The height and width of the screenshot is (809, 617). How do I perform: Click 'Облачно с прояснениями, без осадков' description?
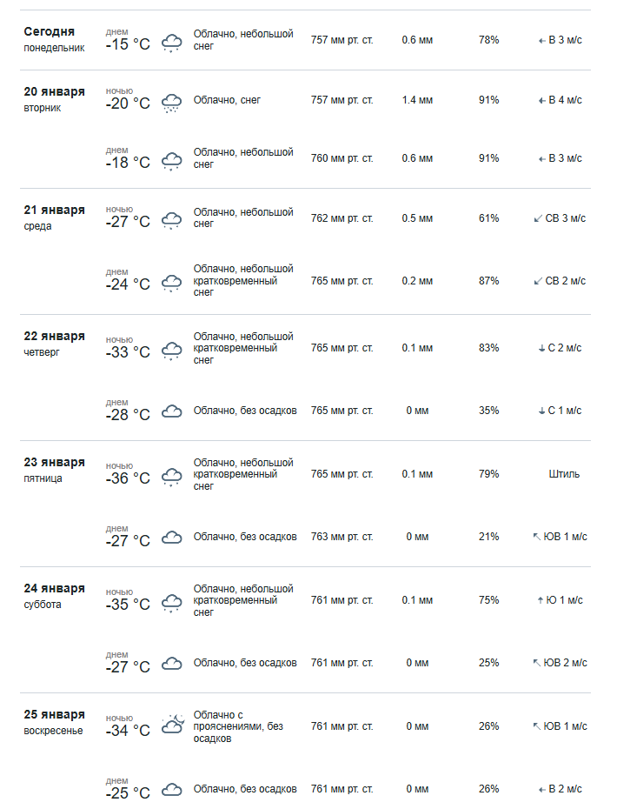238,726
